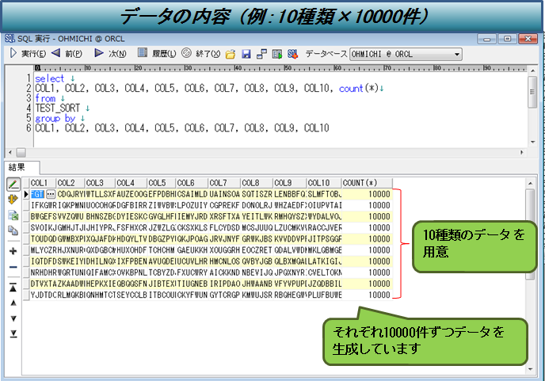
Task: Click the plus add row icon
Action: coord(13,251)
